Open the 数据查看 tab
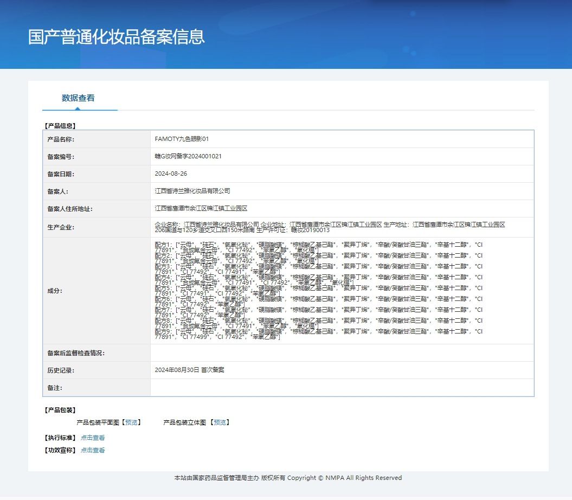This screenshot has height=500, width=572. pyautogui.click(x=78, y=98)
